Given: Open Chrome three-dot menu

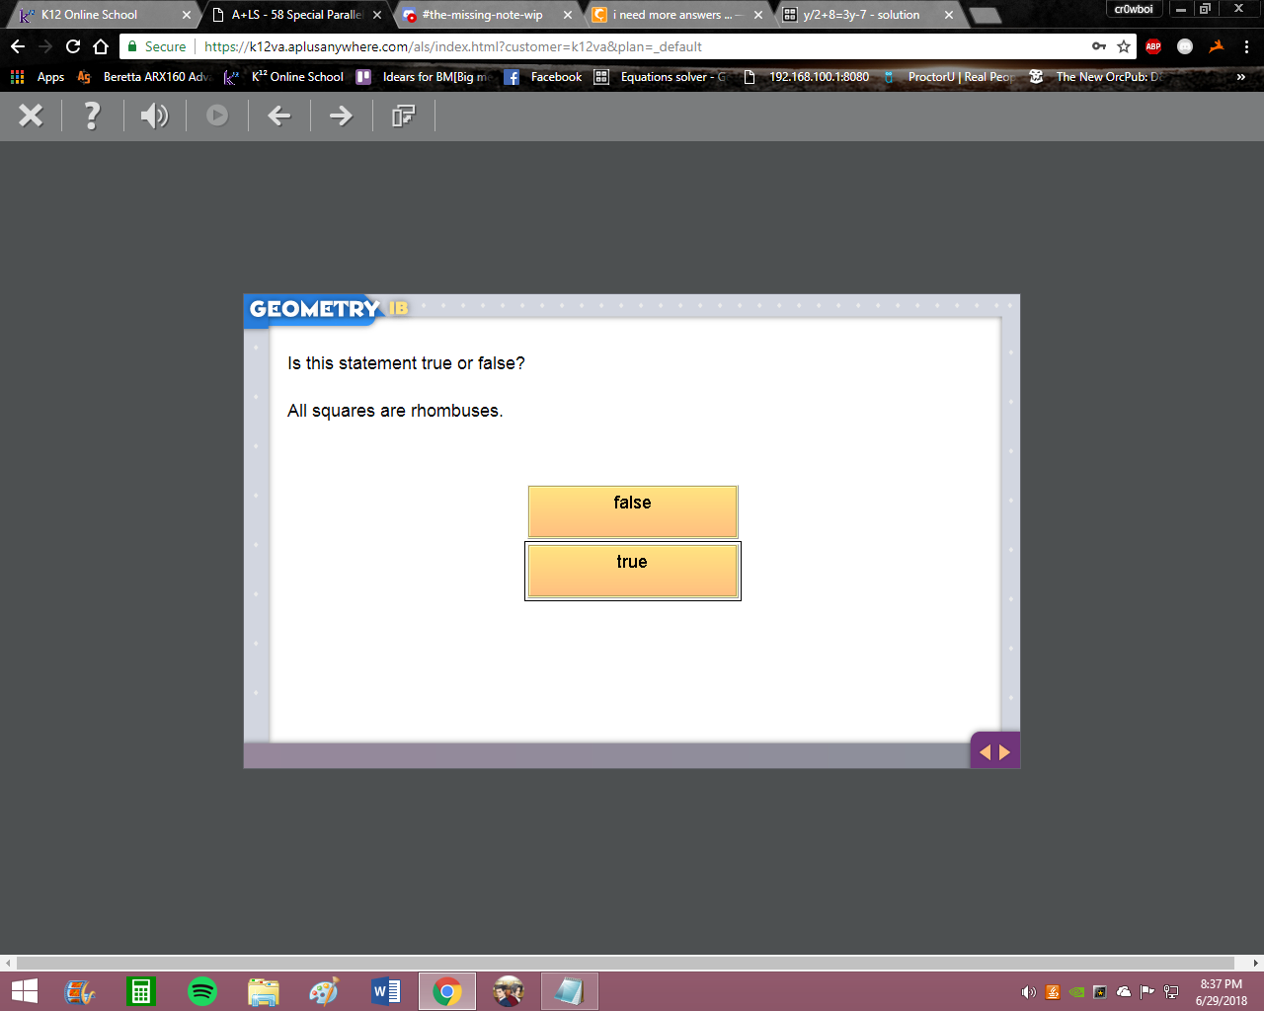Looking at the screenshot, I should click(x=1246, y=46).
